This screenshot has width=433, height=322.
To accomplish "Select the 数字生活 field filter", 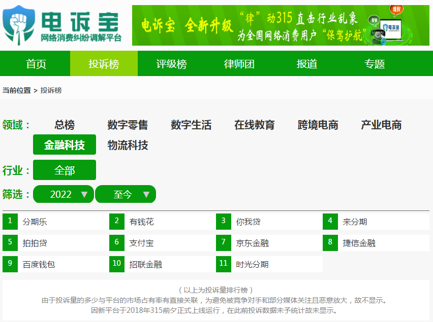I will pos(191,125).
